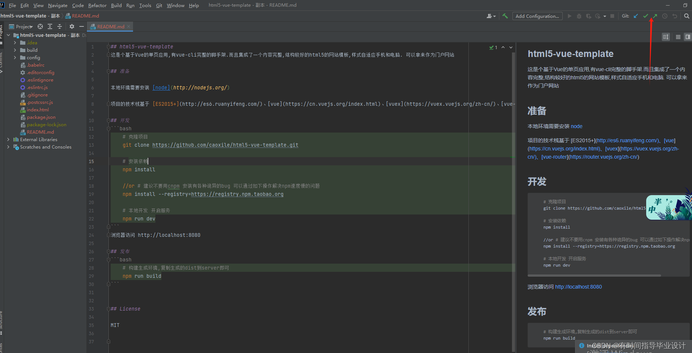
Task: Click the Build Project hammer icon
Action: click(x=505, y=16)
